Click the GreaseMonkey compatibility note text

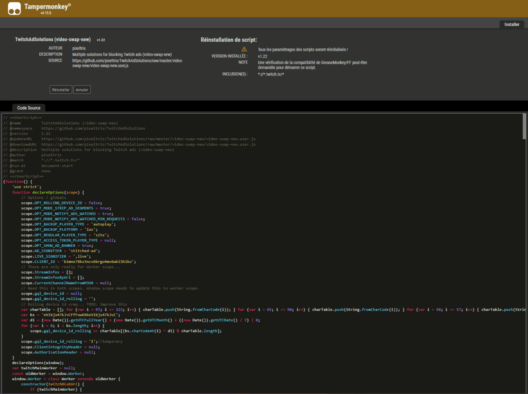tap(312, 65)
